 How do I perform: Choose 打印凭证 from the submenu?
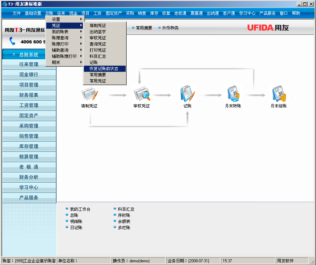pyautogui.click(x=105, y=50)
